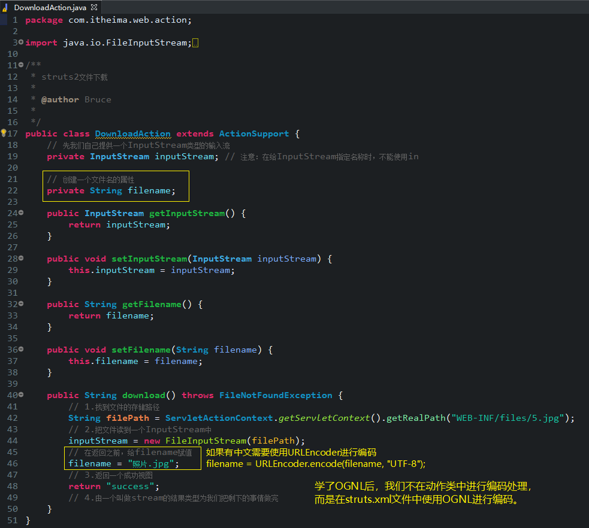Click the @author tag in the Javadoc
The width and height of the screenshot is (589, 528).
(x=60, y=100)
